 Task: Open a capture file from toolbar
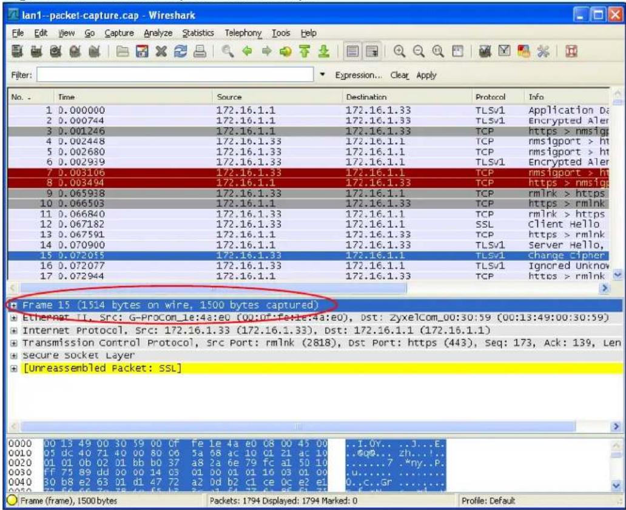(x=123, y=51)
